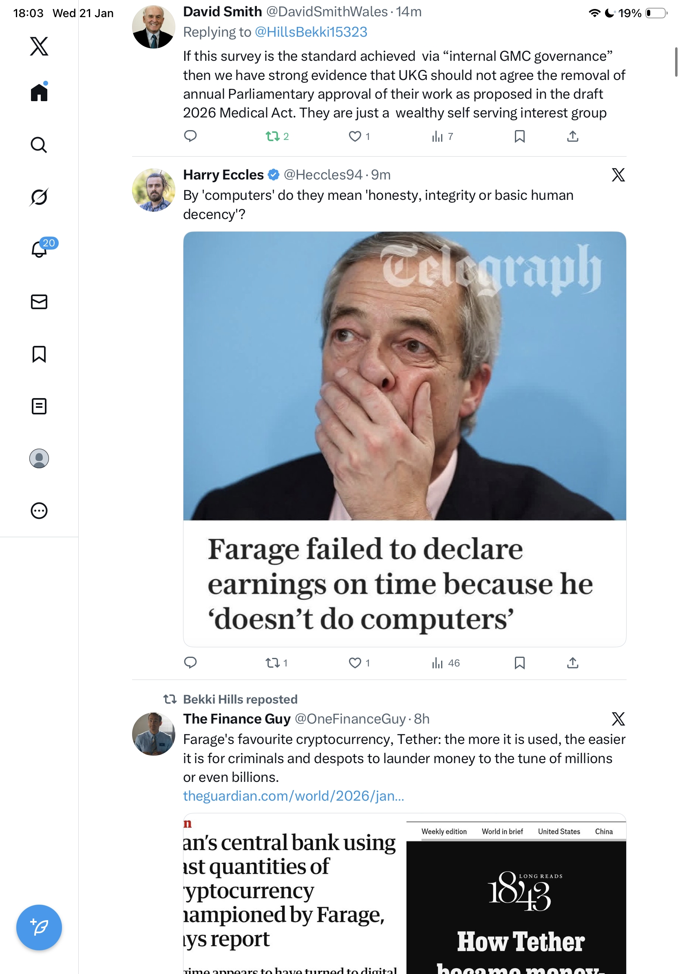Open theguardian.com link in Finance Guy post
This screenshot has height=974, width=680.
pos(294,796)
